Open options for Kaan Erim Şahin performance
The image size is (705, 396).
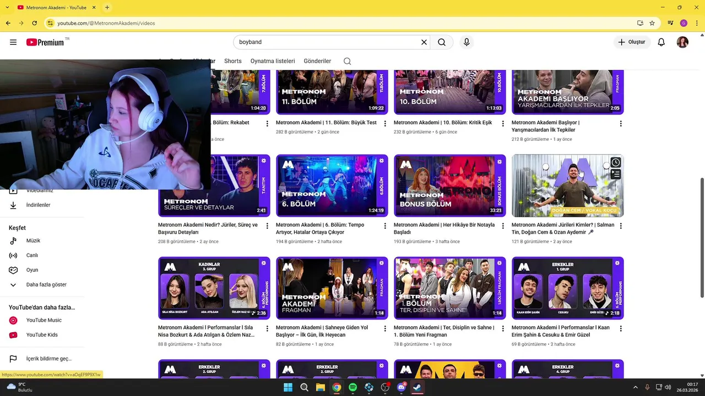[621, 329]
